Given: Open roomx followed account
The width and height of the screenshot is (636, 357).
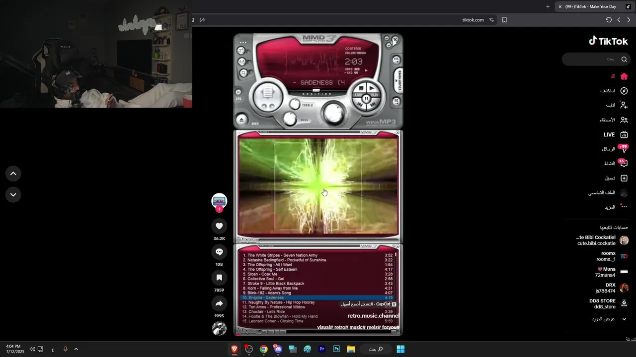Looking at the screenshot, I should (x=611, y=256).
